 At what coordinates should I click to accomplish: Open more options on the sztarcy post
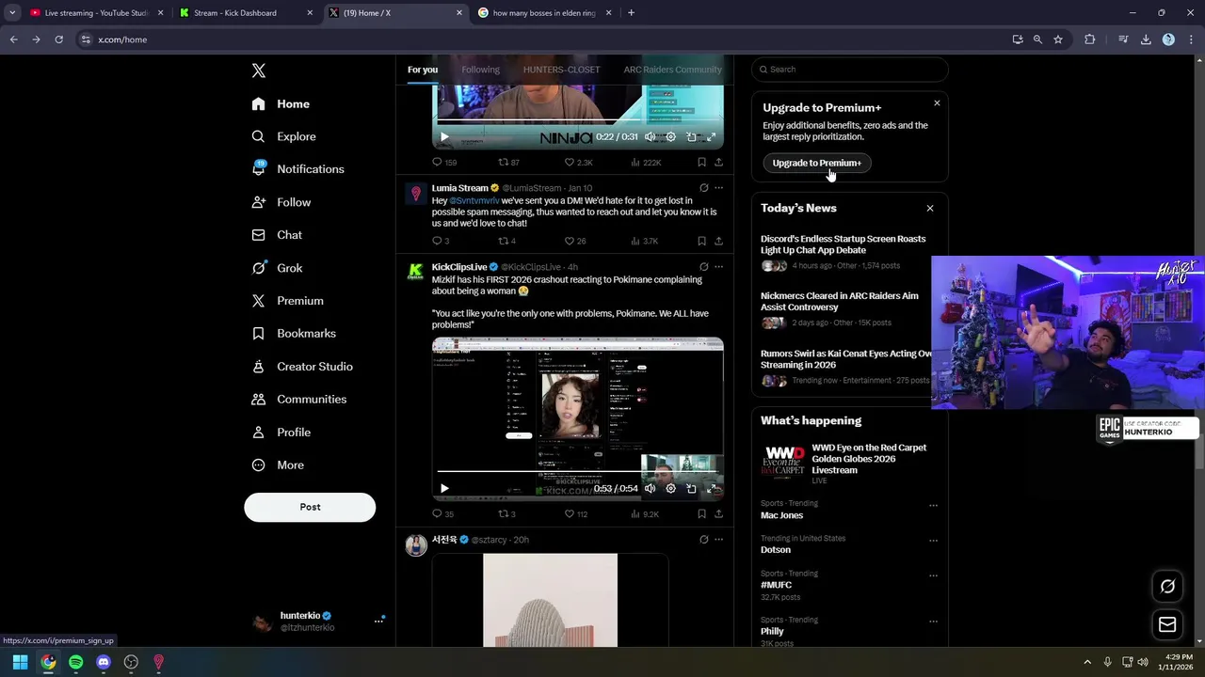[719, 540]
